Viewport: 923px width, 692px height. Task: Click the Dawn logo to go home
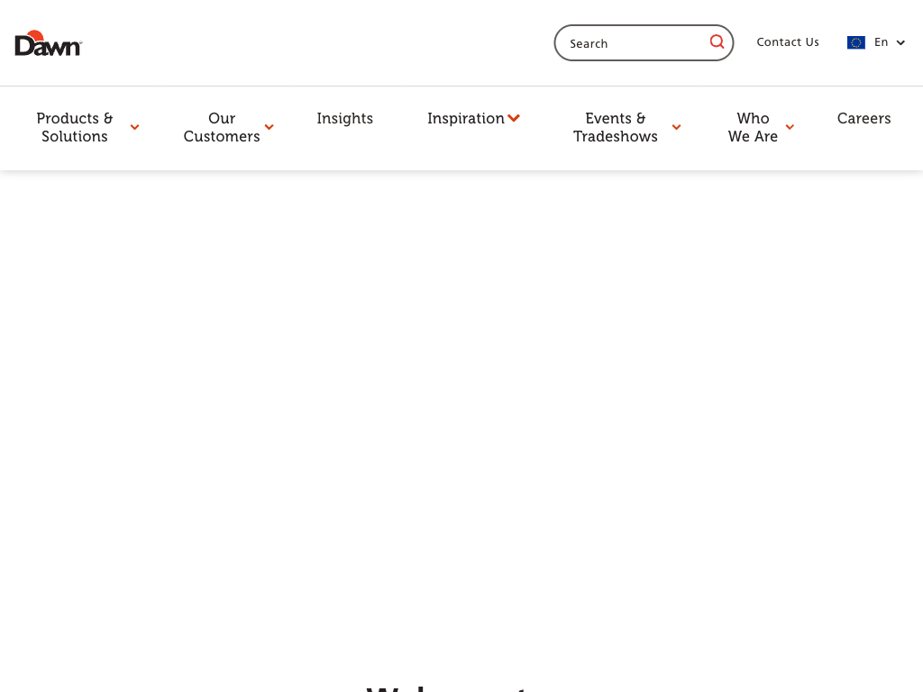(x=49, y=43)
